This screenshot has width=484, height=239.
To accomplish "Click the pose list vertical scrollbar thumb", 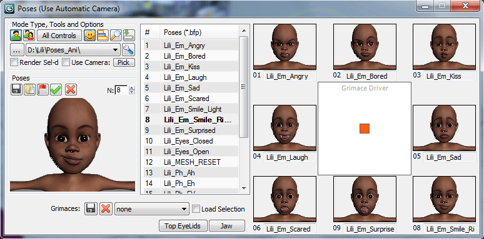I will tap(243, 87).
